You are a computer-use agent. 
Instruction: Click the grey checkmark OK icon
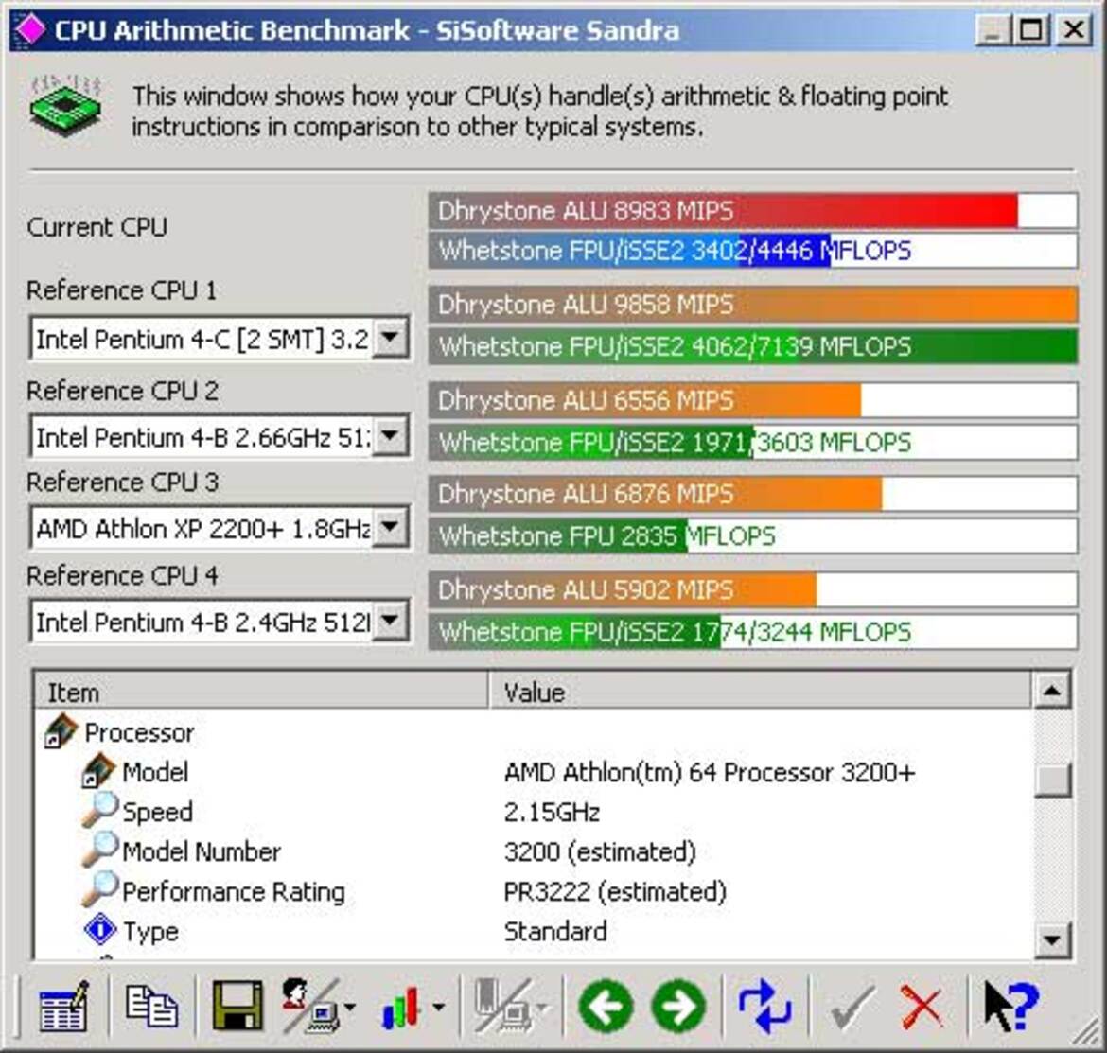point(852,1008)
